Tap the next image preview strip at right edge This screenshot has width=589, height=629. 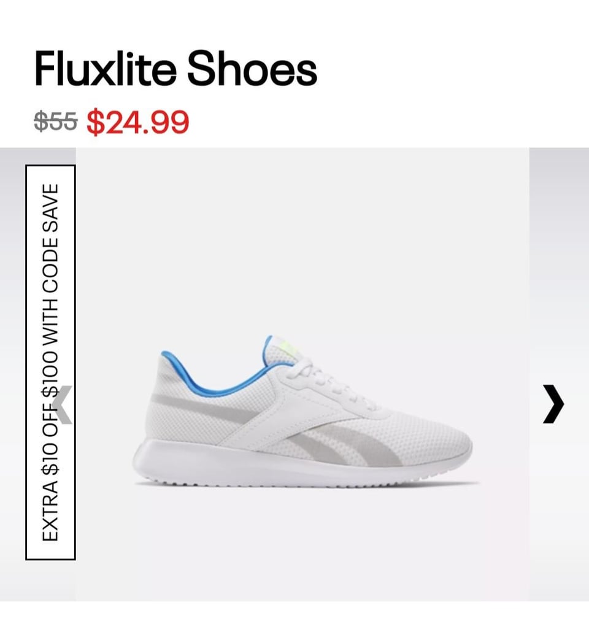pyautogui.click(x=559, y=374)
